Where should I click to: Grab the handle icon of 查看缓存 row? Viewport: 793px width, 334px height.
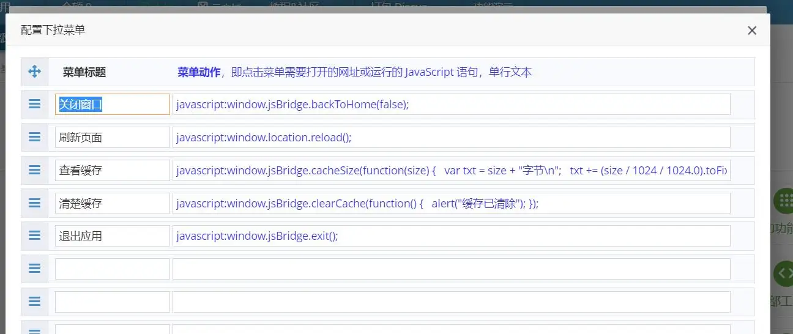coord(35,170)
